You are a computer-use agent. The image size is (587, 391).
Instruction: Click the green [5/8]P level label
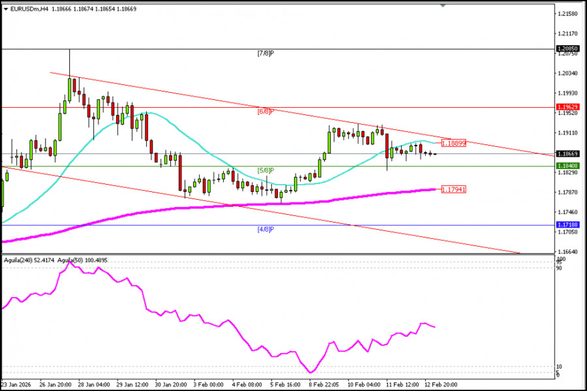[x=266, y=170]
